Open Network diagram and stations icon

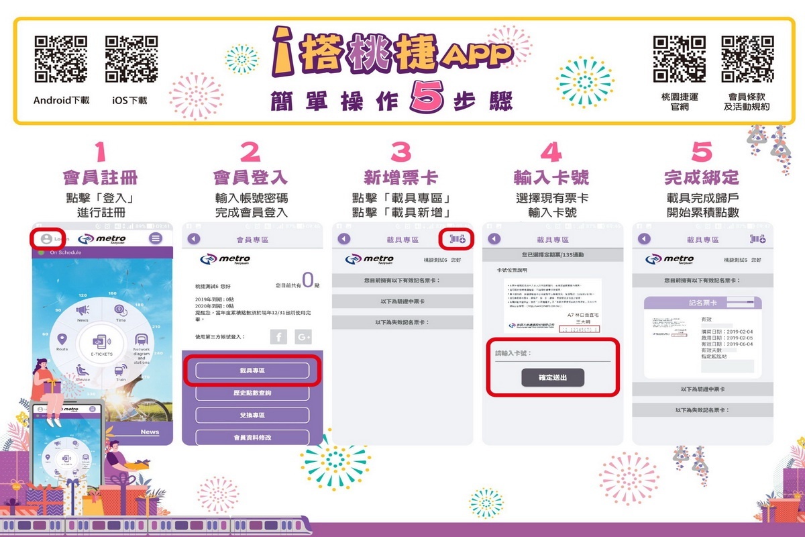(x=142, y=340)
